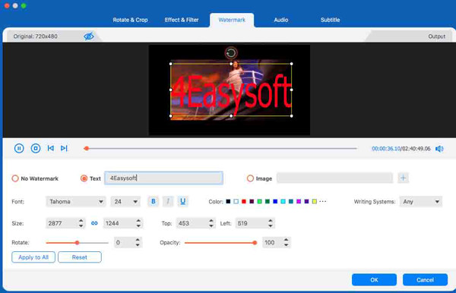The width and height of the screenshot is (456, 293).
Task: Click the width size 2877 stepper arrows
Action: pos(81,223)
